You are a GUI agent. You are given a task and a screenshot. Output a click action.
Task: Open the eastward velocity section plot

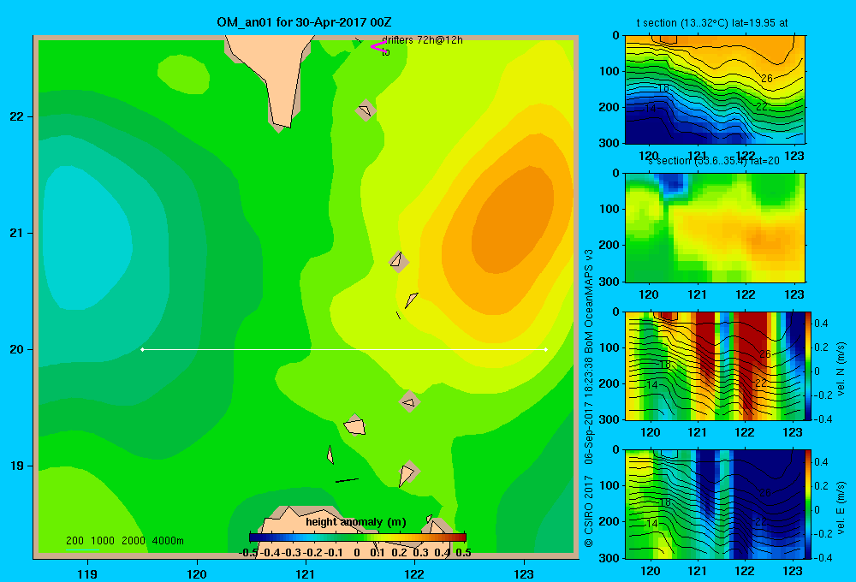(715, 504)
